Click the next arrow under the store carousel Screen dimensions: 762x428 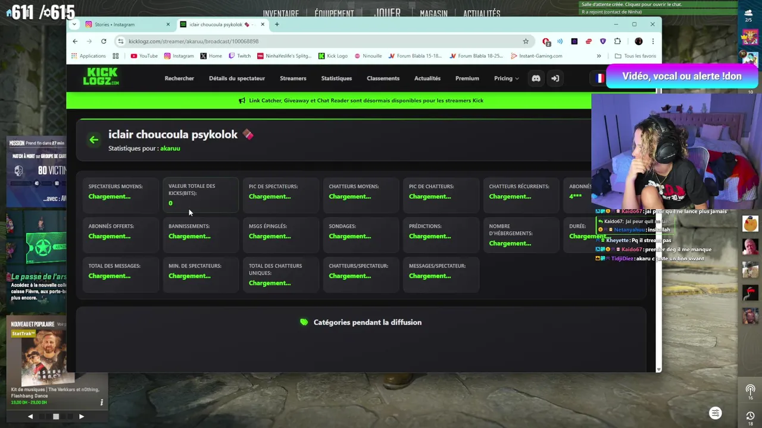click(x=82, y=417)
